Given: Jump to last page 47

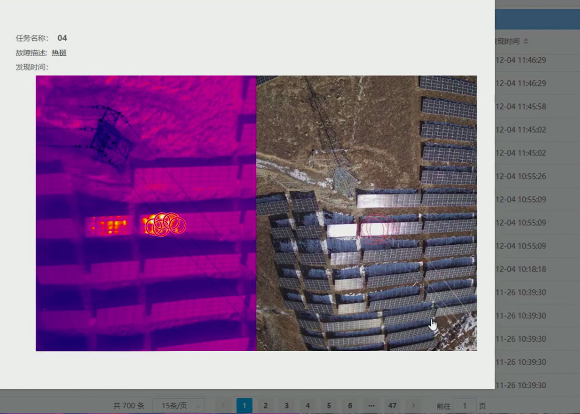Looking at the screenshot, I should [392, 405].
